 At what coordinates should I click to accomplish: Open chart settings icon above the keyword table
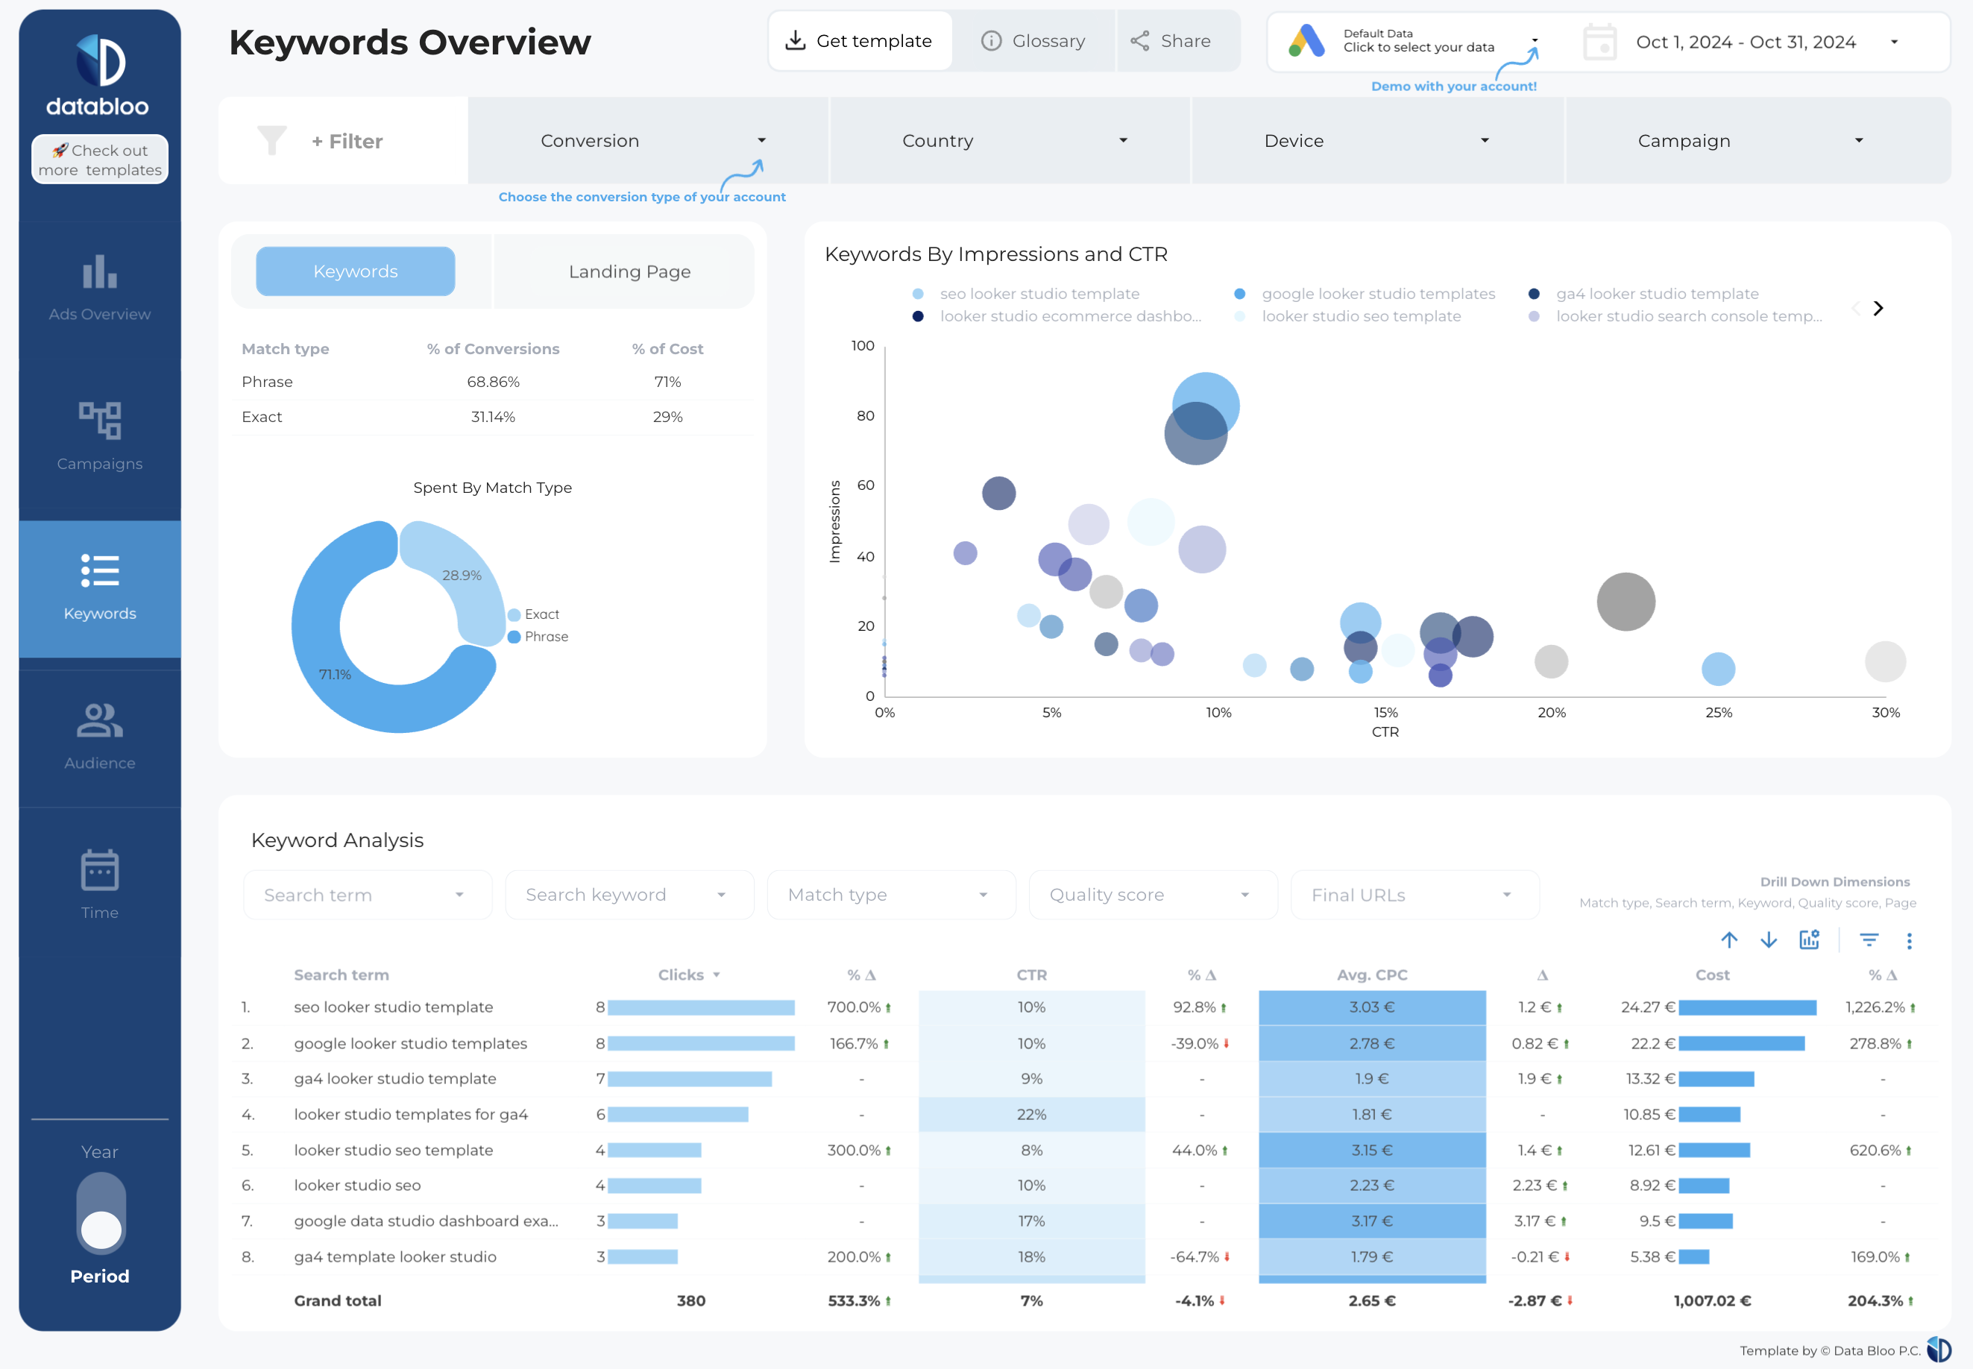click(1809, 940)
